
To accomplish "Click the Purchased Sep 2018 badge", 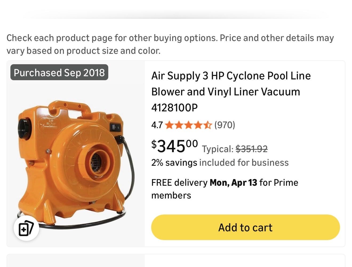I will (59, 72).
